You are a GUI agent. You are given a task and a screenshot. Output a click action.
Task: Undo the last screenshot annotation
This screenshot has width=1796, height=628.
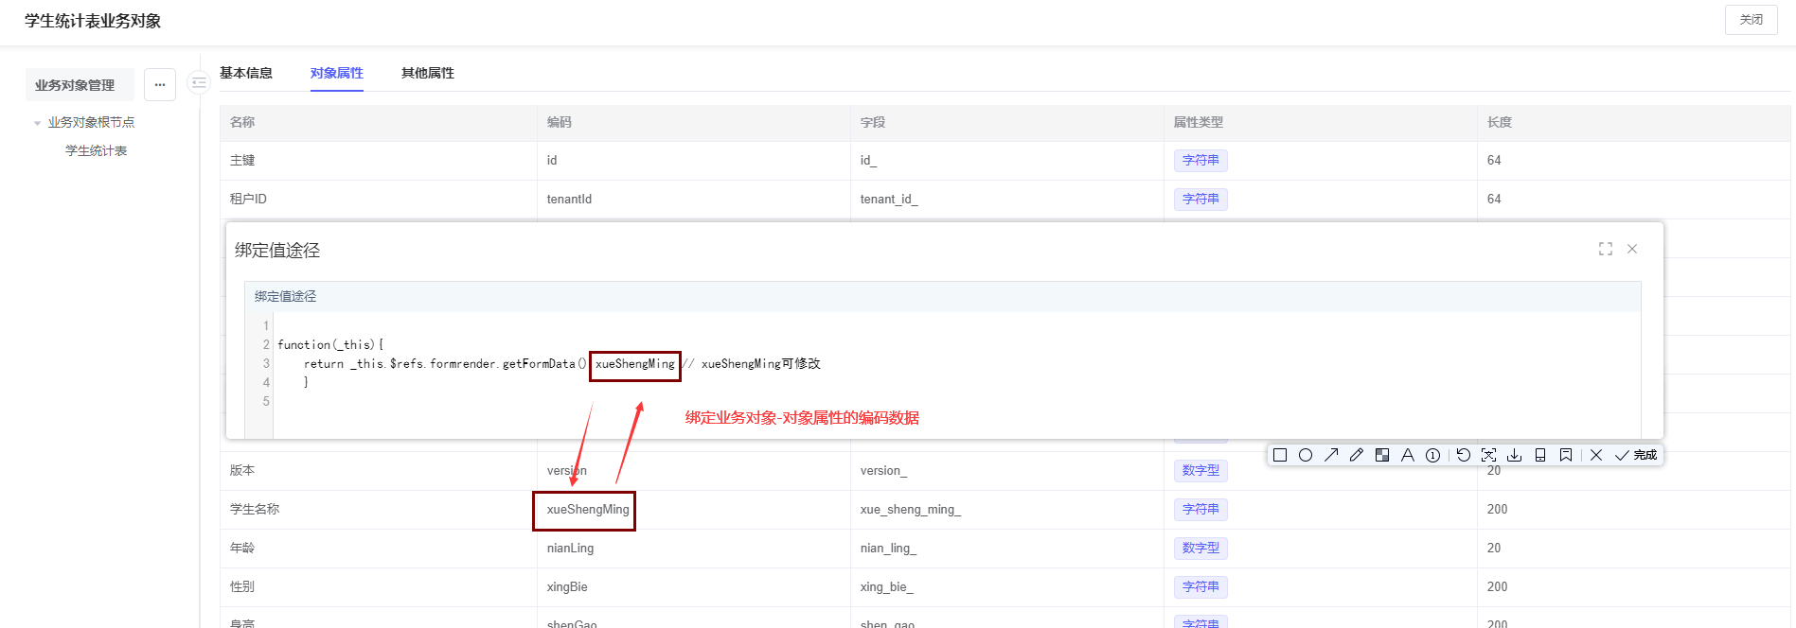point(1464,455)
